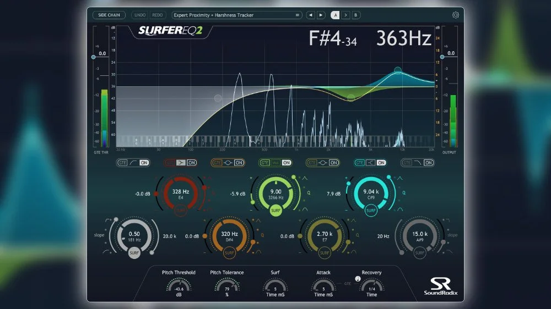This screenshot has width=551, height=309.
Task: Click wide Q icon of olive band
Action: point(354,251)
